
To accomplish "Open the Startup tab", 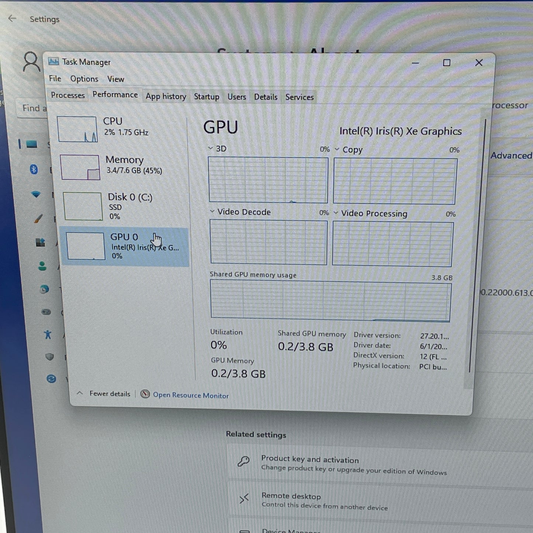I will tap(207, 97).
